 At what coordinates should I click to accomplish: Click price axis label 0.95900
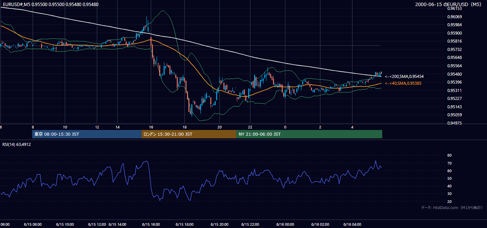[x=455, y=33]
